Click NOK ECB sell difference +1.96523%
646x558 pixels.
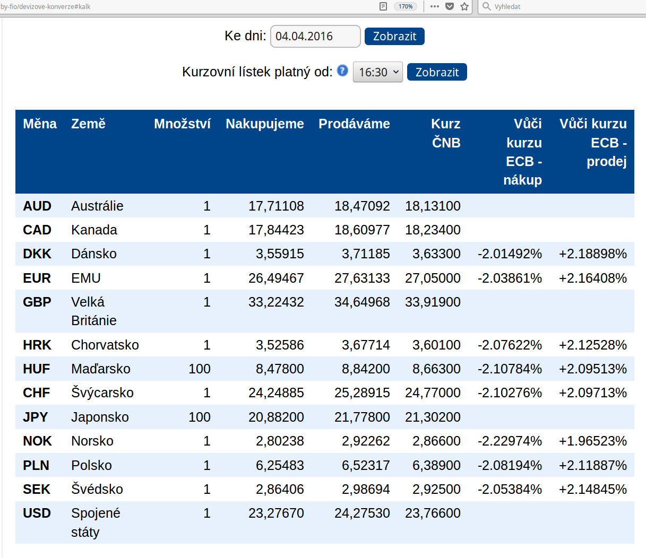tap(593, 441)
